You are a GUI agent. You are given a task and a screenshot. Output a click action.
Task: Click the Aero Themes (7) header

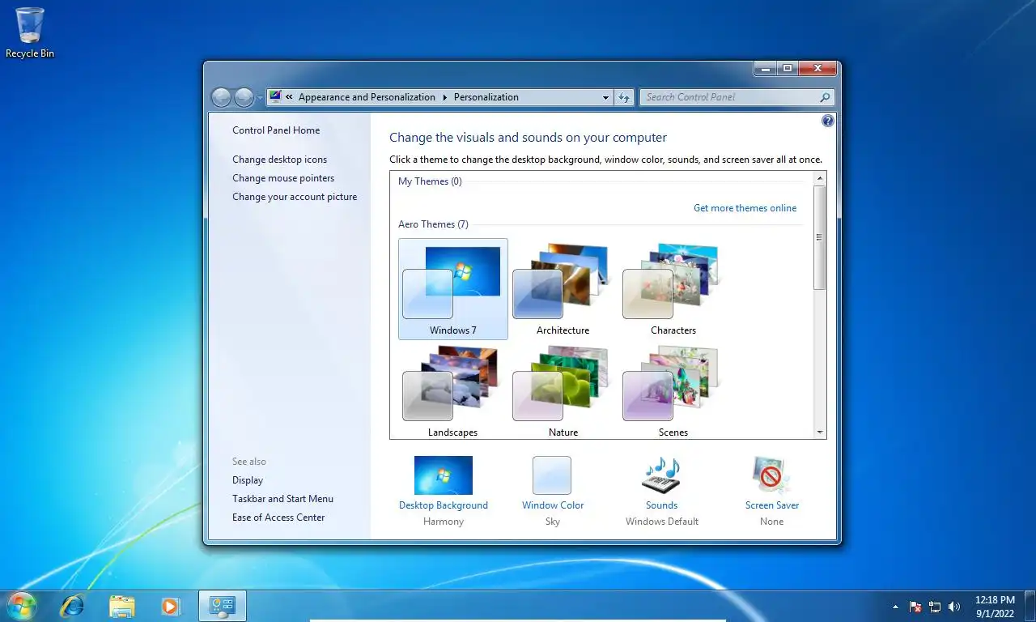point(433,224)
